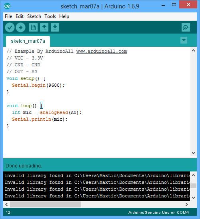The width and height of the screenshot is (200, 219).
Task: Click the horizontal scrollbar right arrow
Action: point(187,204)
